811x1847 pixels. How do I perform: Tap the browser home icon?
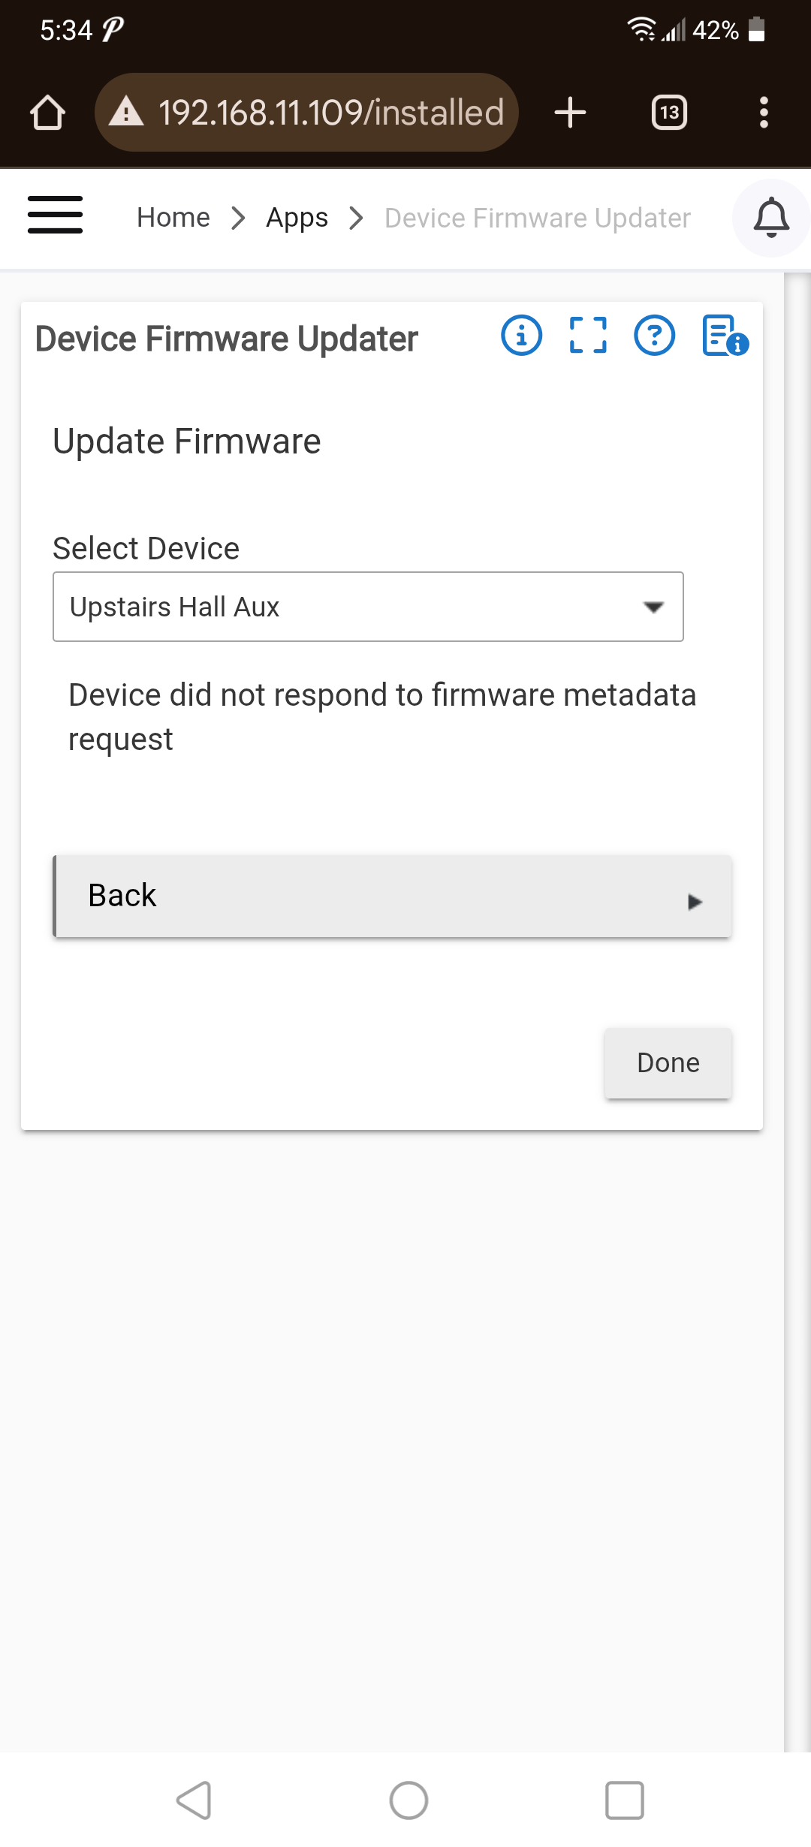click(47, 113)
